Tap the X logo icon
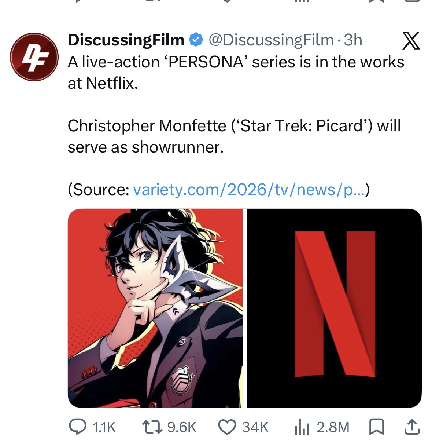The width and height of the screenshot is (432, 442). click(411, 40)
